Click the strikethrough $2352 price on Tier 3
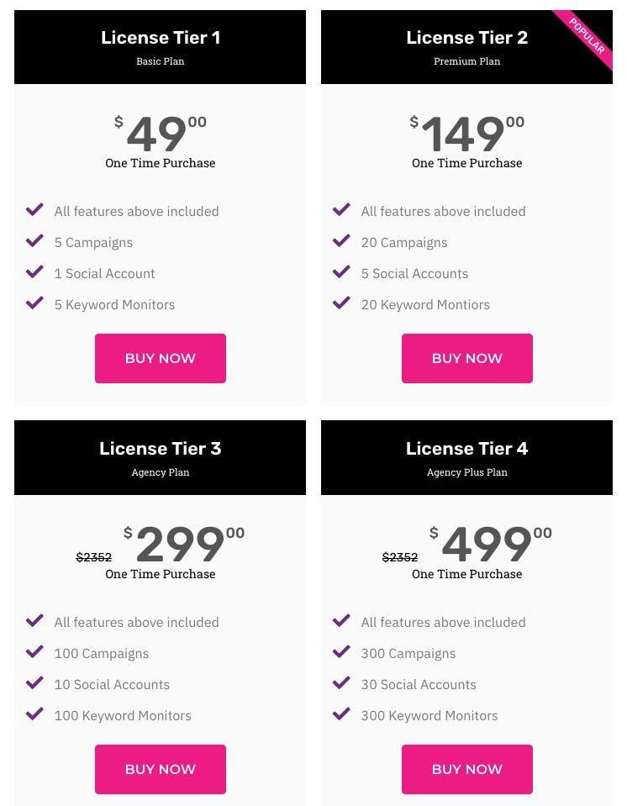The image size is (627, 806). [93, 557]
